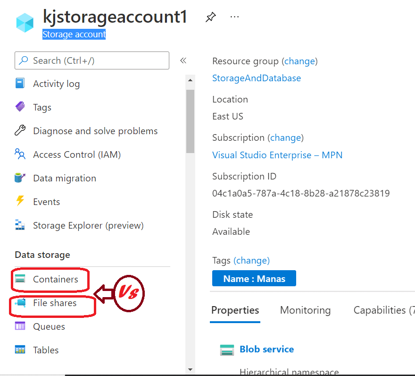Click the sidebar scrollbar thumb

pos(190,121)
